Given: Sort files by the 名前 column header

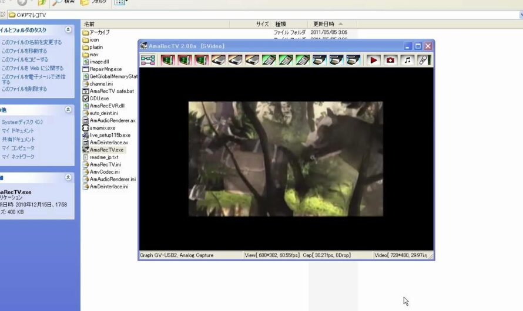Looking at the screenshot, I should click(89, 24).
